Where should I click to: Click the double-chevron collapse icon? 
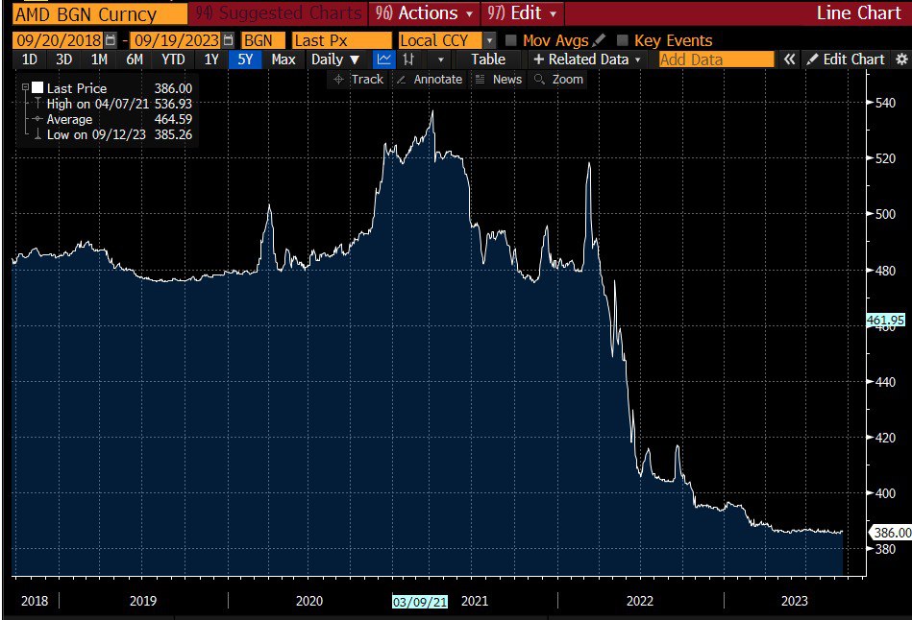point(789,60)
